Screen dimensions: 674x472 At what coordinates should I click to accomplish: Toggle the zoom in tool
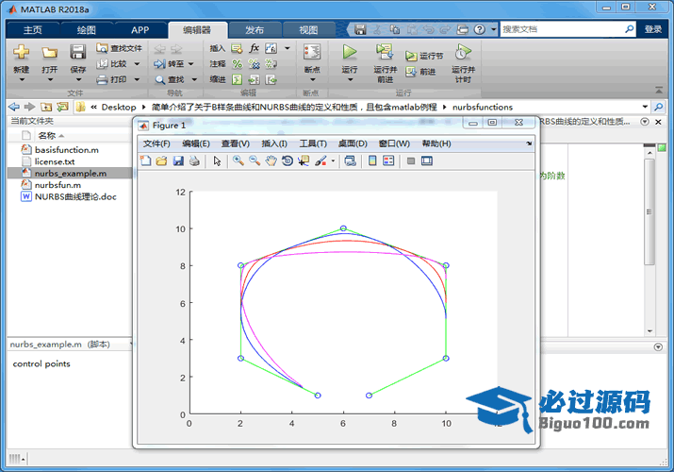point(238,160)
